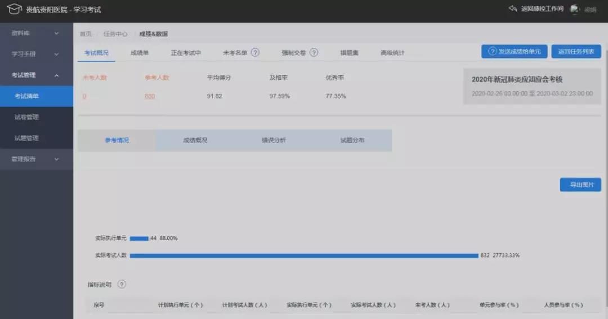
Task: Click the 实际考试人数 blue bar
Action: pos(304,255)
